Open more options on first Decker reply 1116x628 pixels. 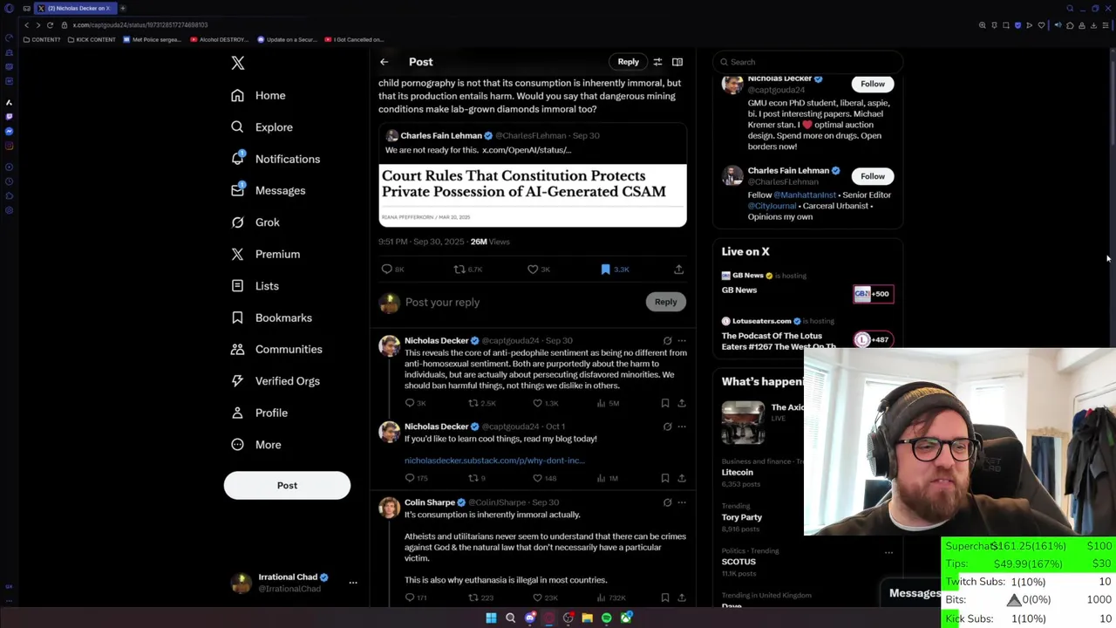click(x=682, y=341)
